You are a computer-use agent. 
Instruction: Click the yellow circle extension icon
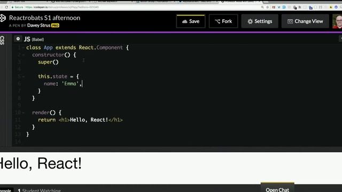tap(331, 7)
